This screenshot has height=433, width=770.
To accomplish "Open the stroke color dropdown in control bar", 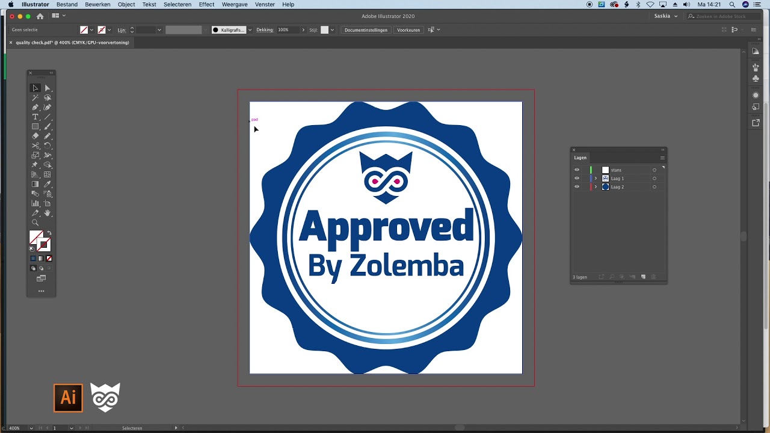I will pyautogui.click(x=109, y=30).
